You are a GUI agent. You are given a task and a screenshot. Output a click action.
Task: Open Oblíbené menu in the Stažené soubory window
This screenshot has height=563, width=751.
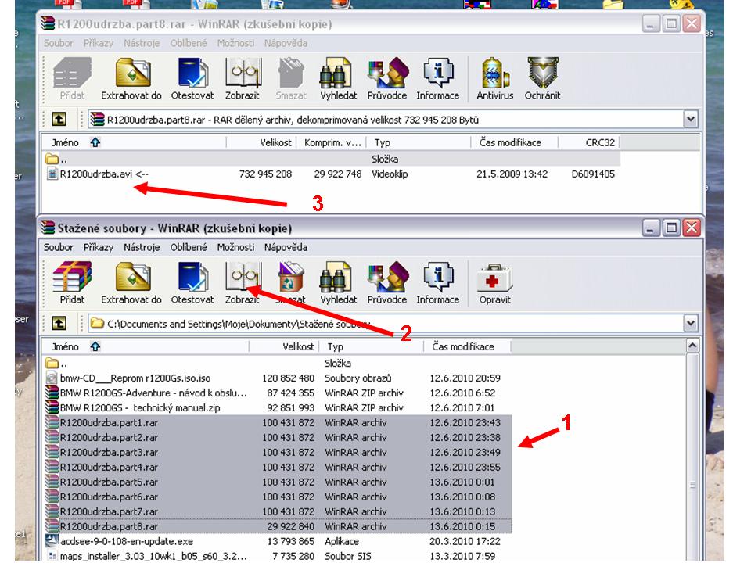[189, 248]
